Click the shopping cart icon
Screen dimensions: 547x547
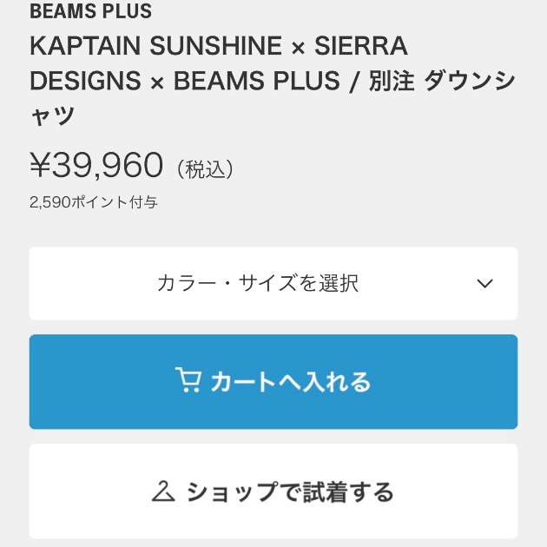click(188, 380)
